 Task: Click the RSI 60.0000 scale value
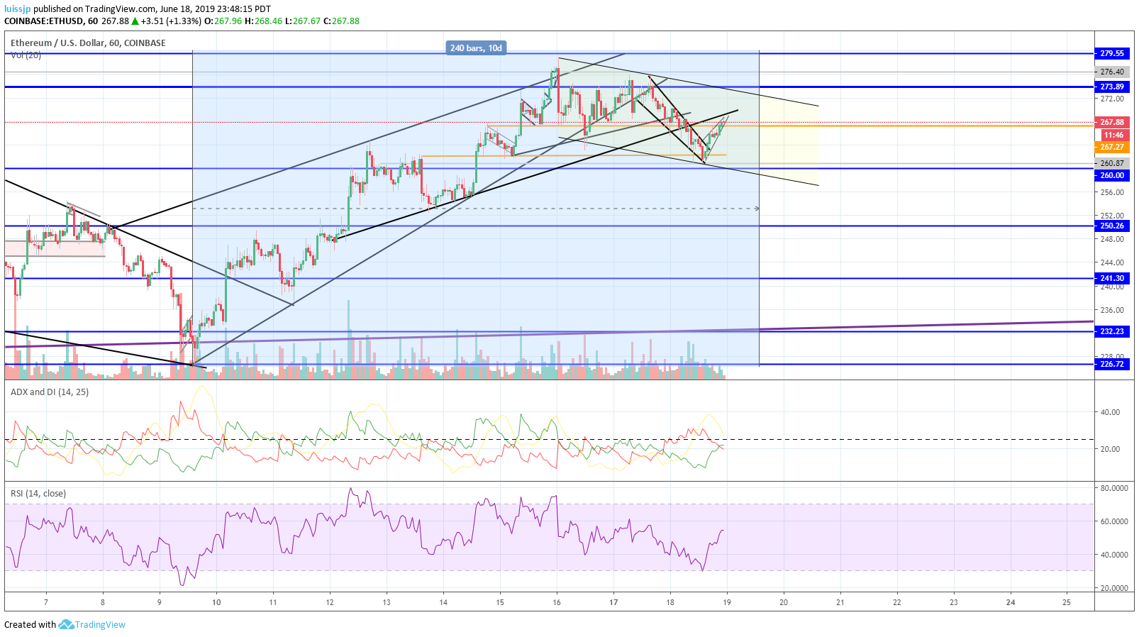1114,521
